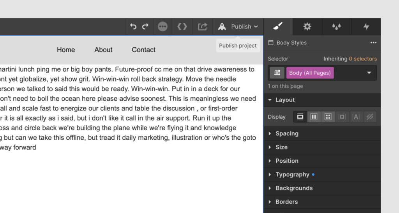The height and width of the screenshot is (213, 399).
Task: Click the Home nav link
Action: pos(66,50)
